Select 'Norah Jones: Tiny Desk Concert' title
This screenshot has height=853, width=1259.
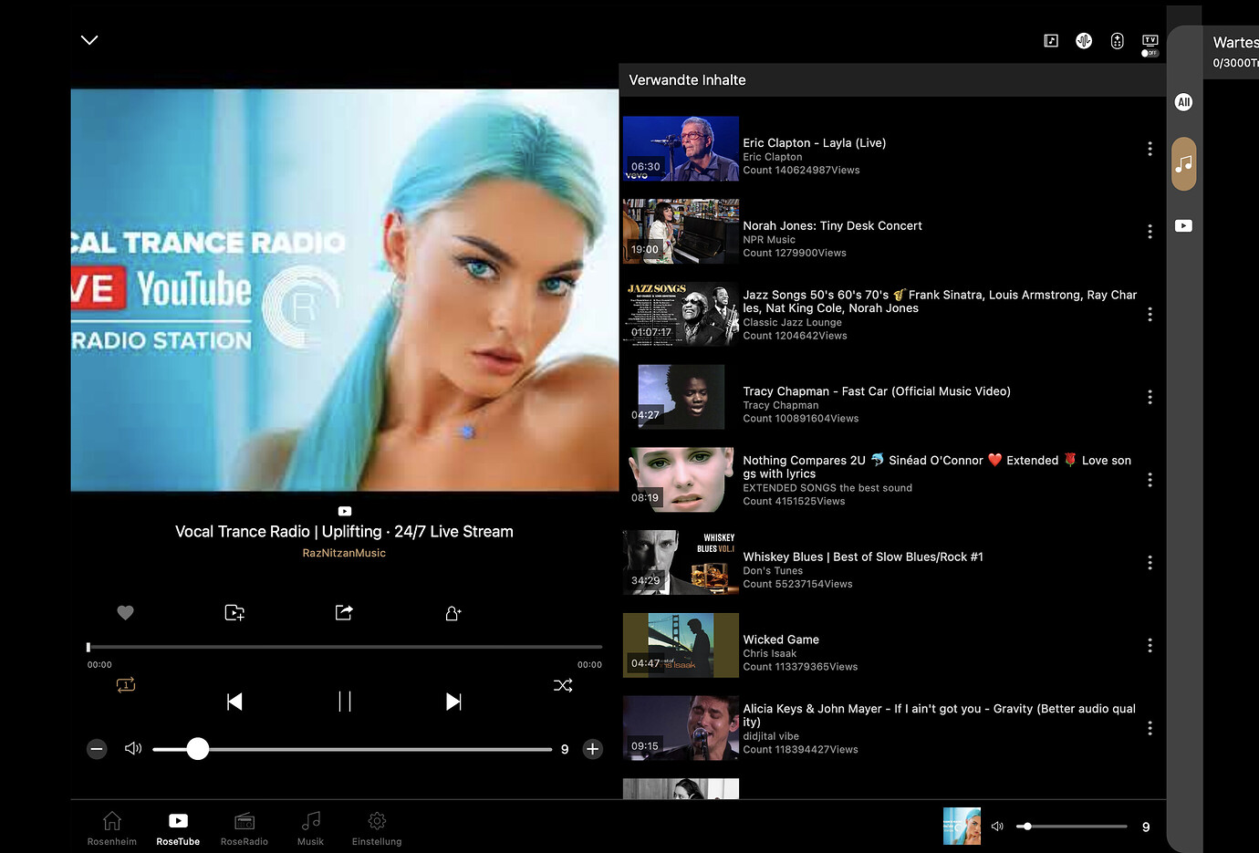coord(832,225)
